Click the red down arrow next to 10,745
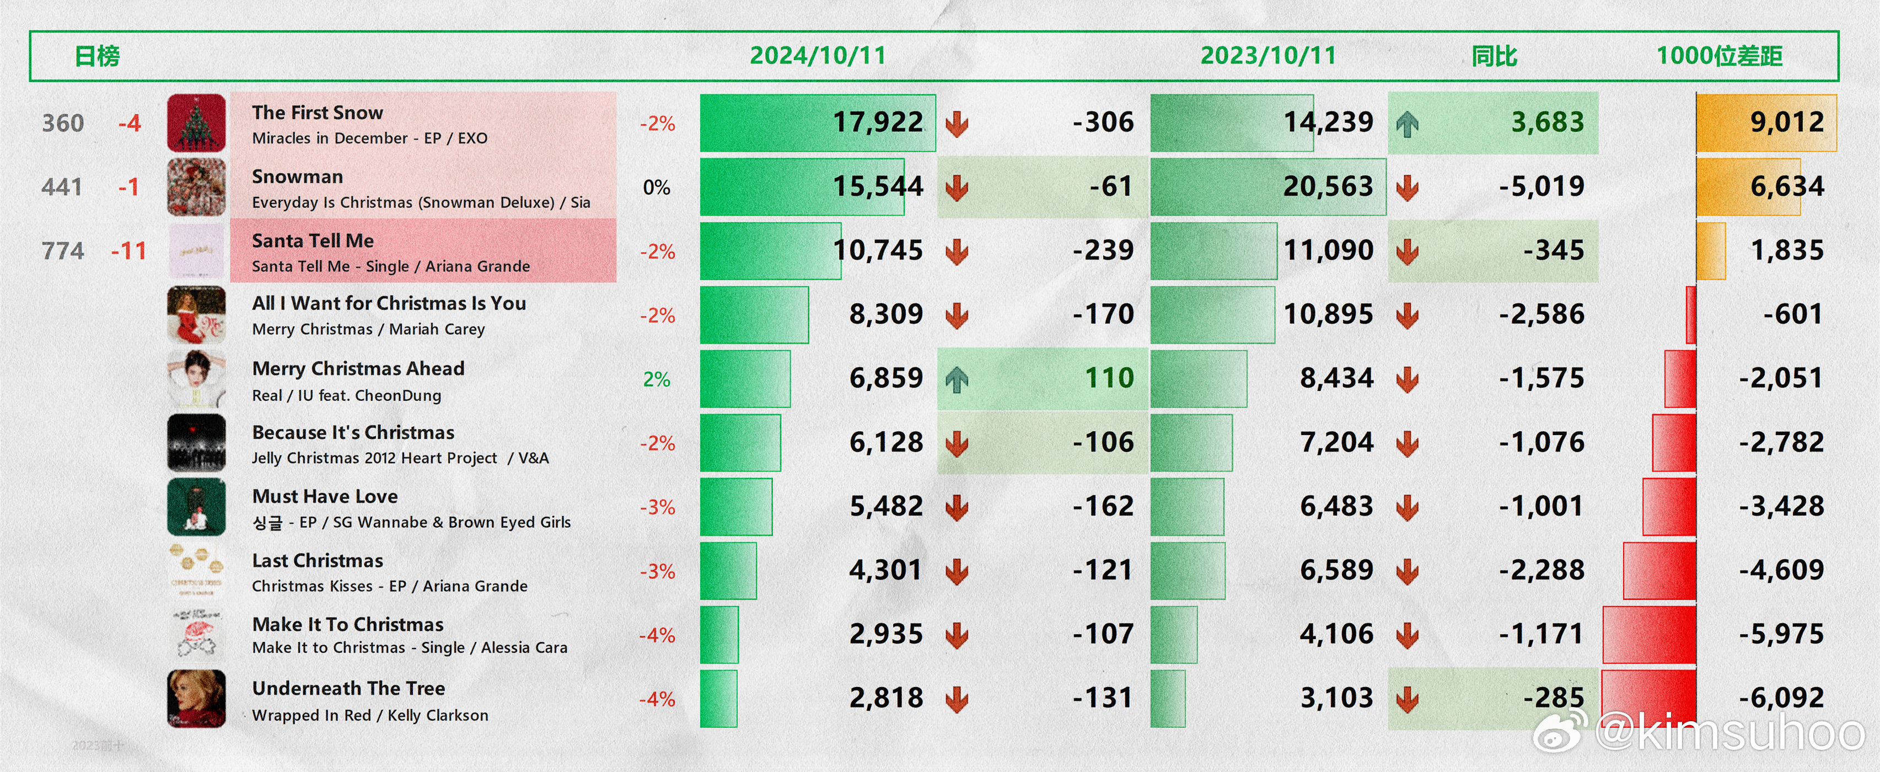 click(956, 253)
